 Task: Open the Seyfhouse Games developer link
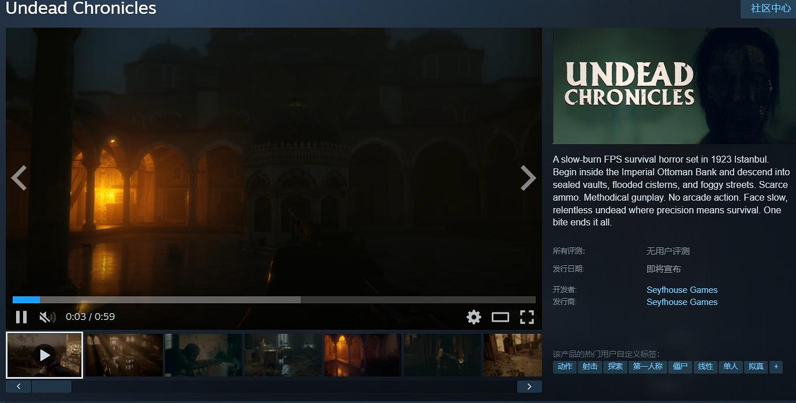coord(682,290)
